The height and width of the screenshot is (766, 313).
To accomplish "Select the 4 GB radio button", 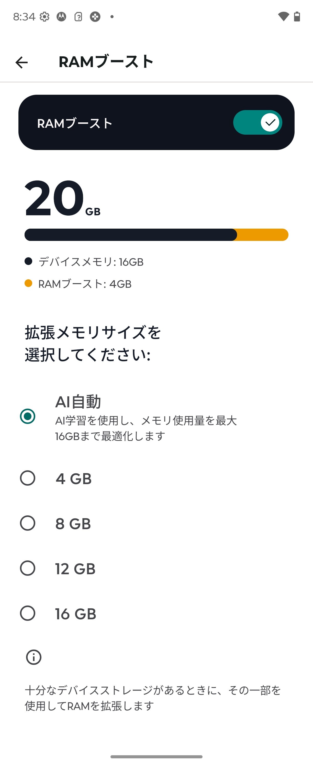I will click(x=28, y=478).
